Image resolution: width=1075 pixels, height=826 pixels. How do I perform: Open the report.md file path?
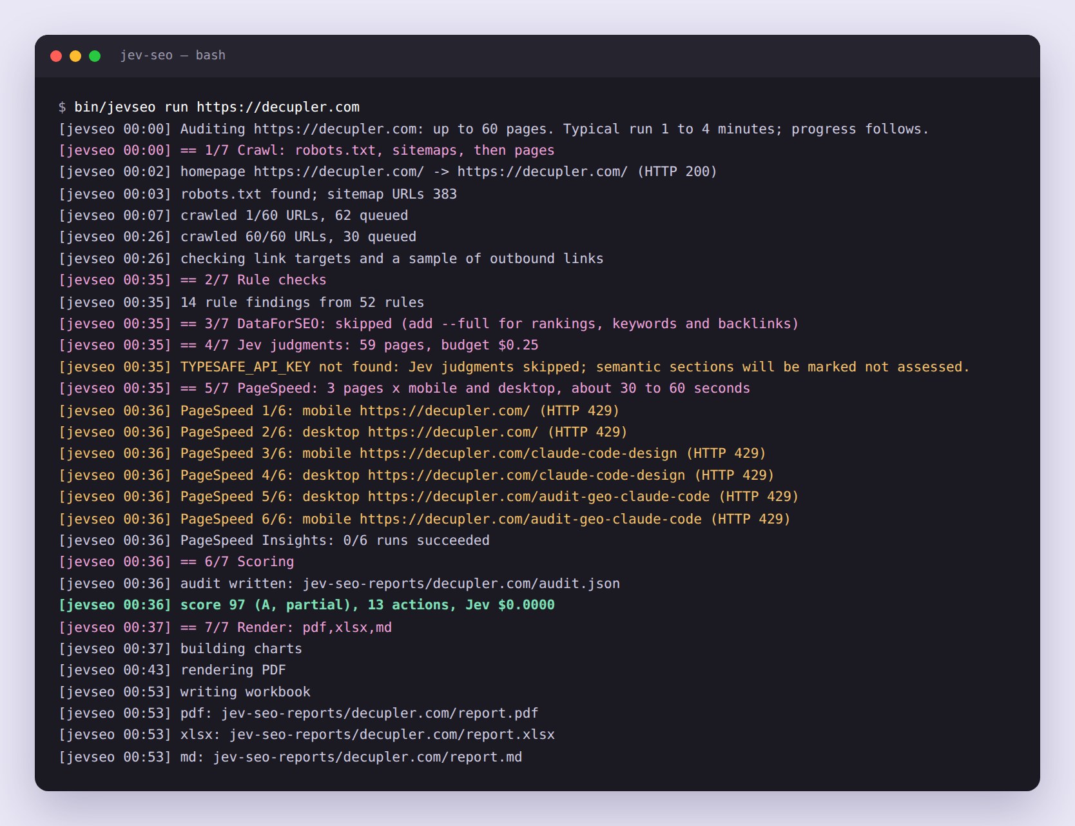pos(367,757)
